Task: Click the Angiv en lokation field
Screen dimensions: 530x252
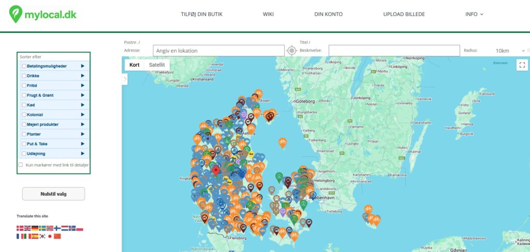Action: 218,51
